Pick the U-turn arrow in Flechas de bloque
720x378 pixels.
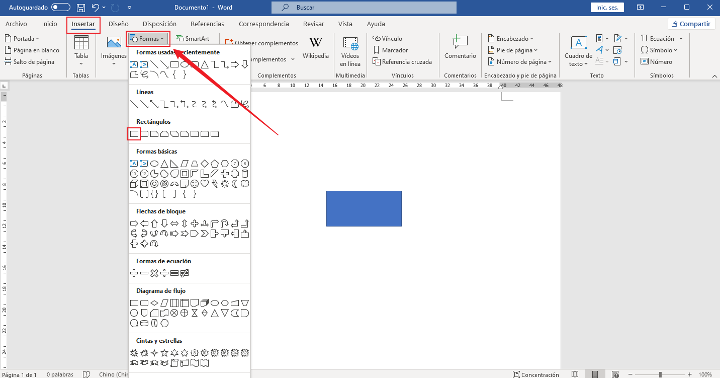tap(225, 223)
